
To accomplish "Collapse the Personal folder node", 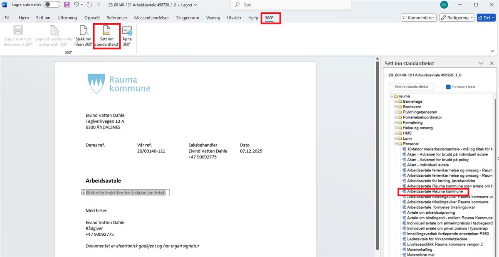I will [396, 144].
